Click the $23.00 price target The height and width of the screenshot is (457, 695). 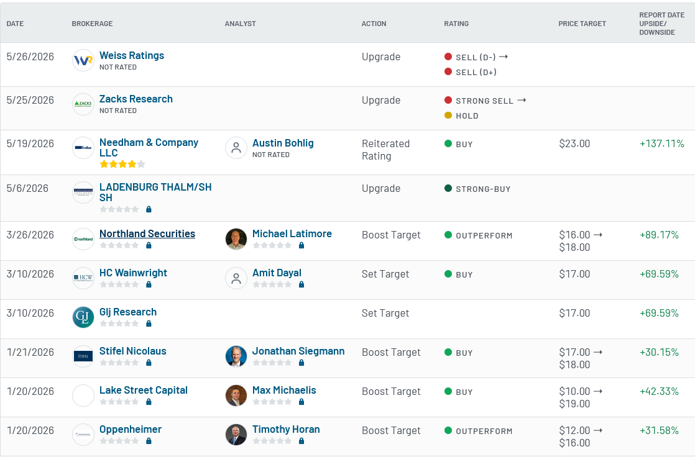[574, 143]
